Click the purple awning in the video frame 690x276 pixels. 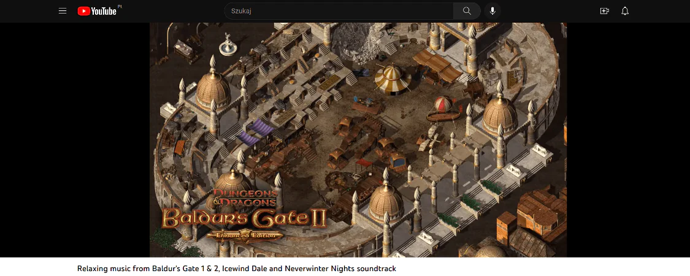coord(255,132)
